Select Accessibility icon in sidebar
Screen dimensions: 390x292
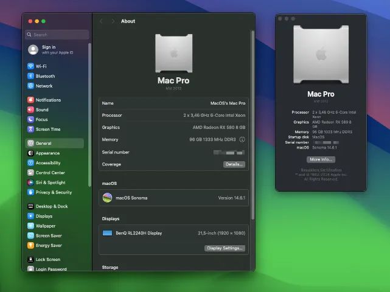click(x=30, y=163)
